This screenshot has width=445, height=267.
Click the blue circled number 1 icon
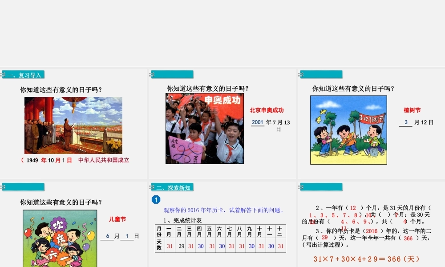point(156,200)
